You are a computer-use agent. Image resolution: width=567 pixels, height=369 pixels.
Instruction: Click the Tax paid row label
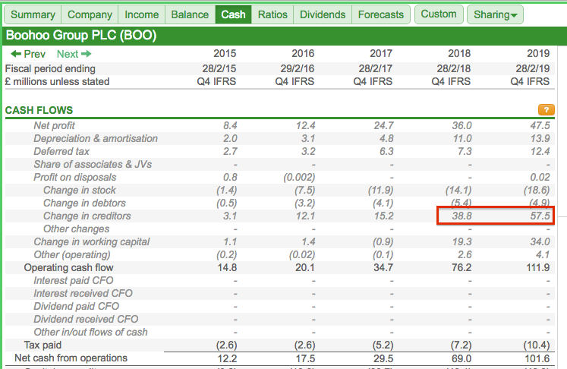[x=43, y=345]
